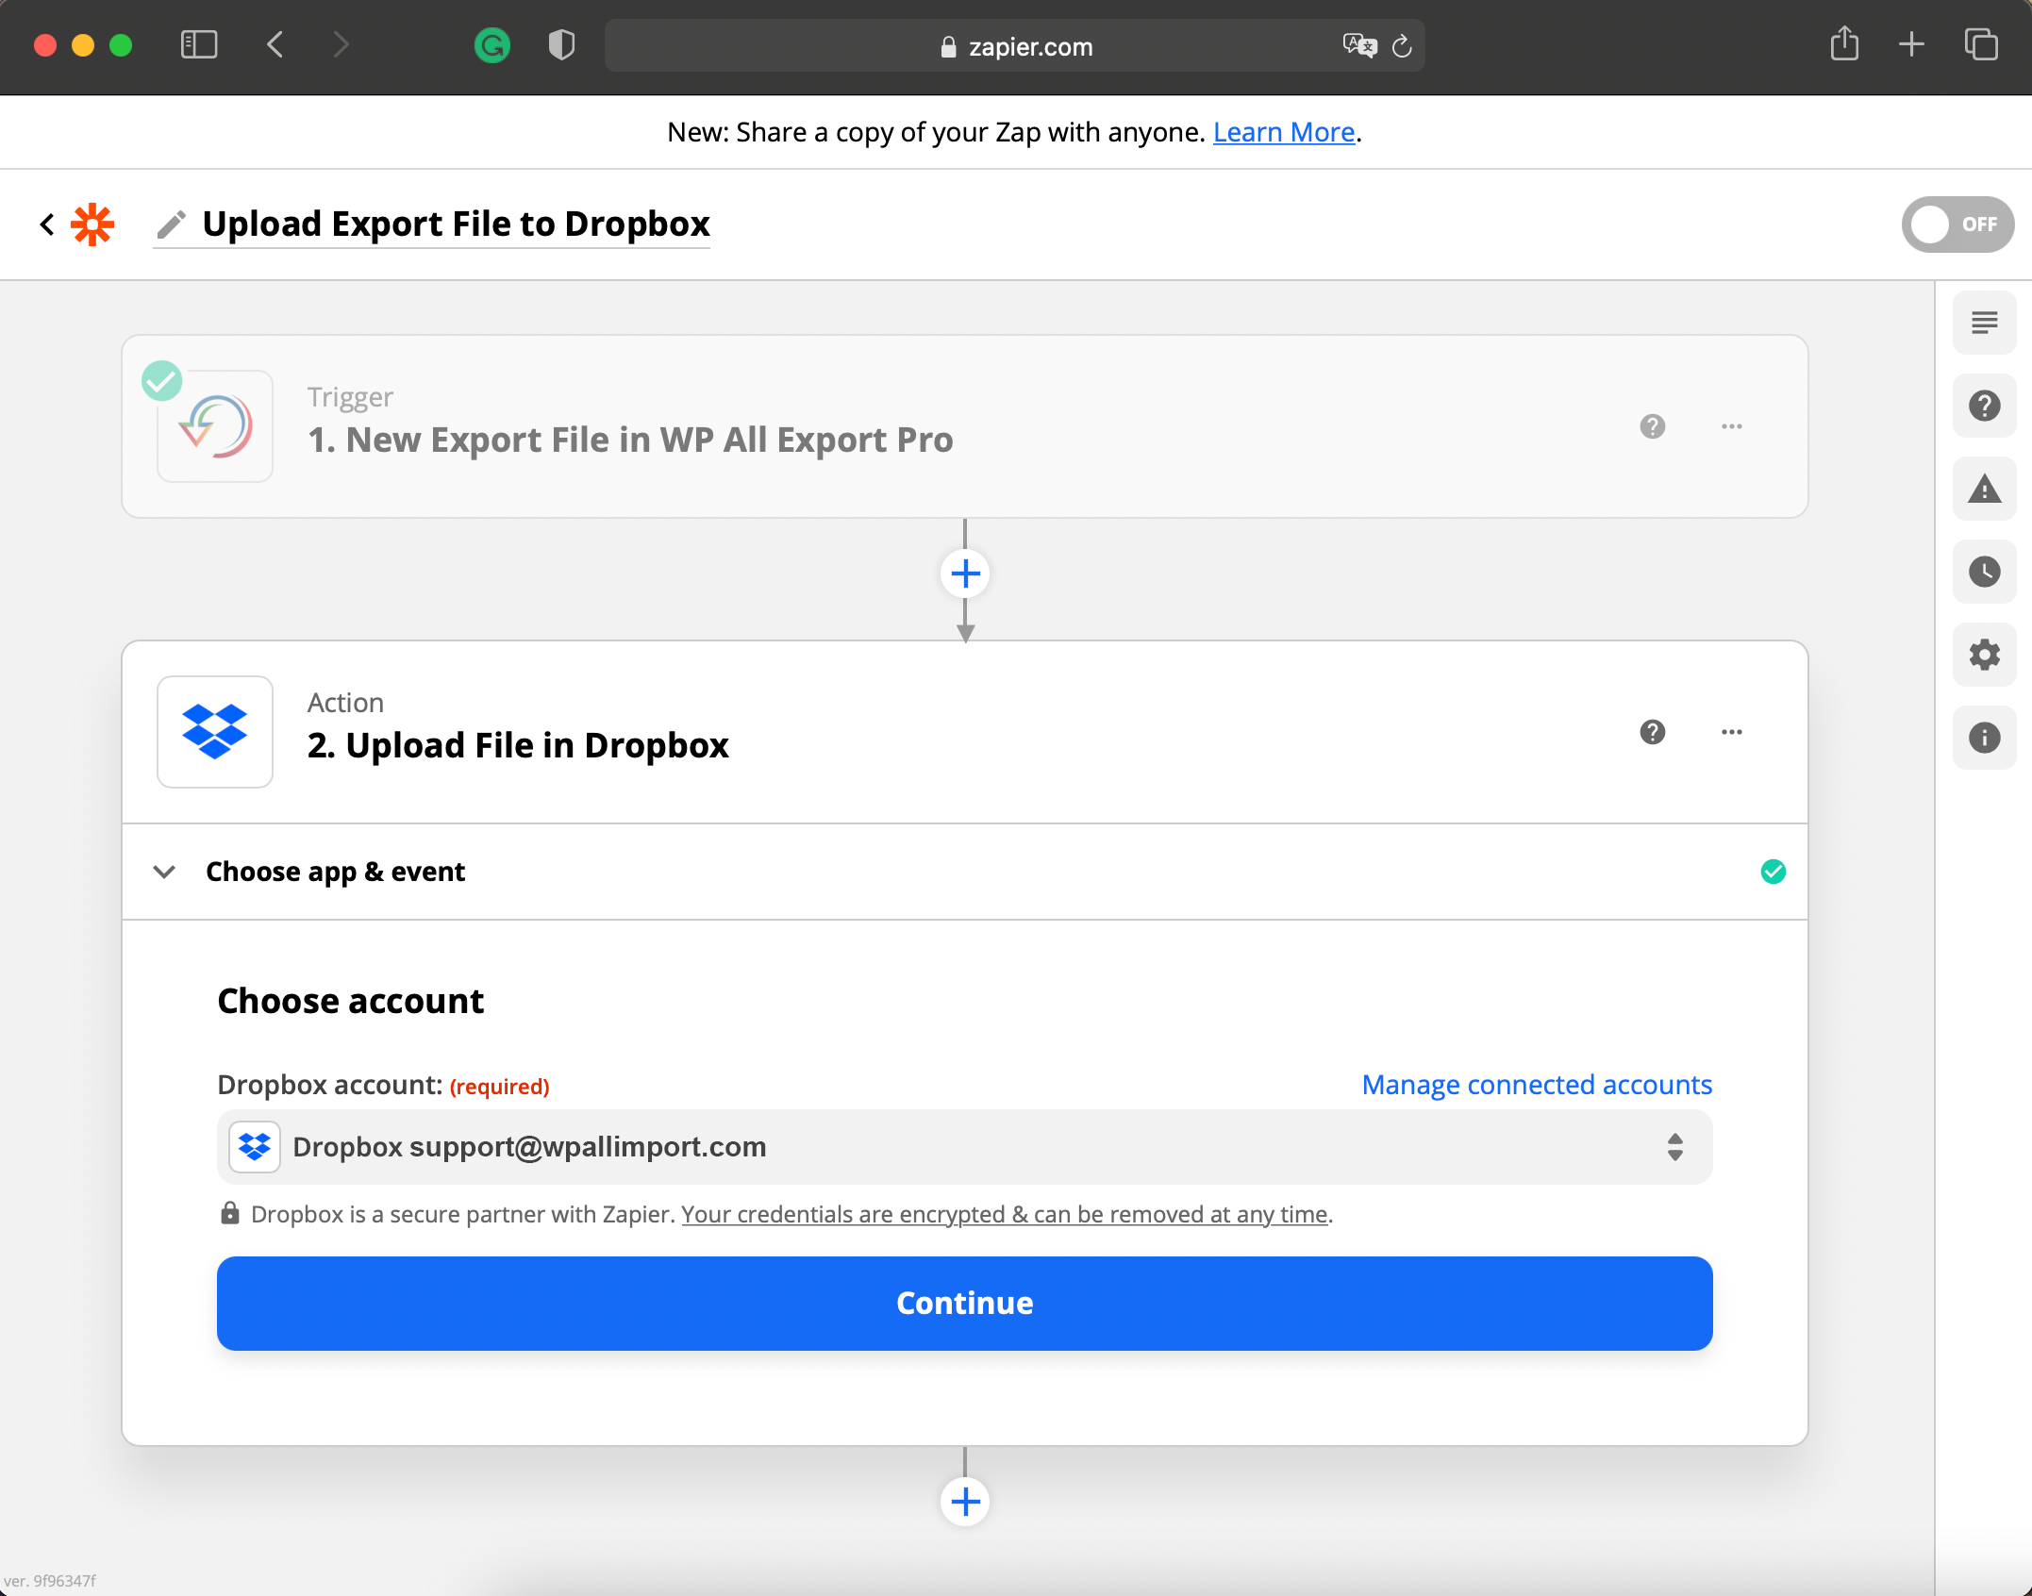The image size is (2032, 1596).
Task: Click the blue Continue button
Action: (964, 1303)
